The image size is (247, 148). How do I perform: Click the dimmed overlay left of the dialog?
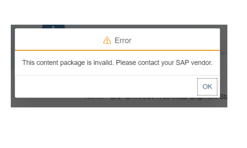click(x=13, y=66)
